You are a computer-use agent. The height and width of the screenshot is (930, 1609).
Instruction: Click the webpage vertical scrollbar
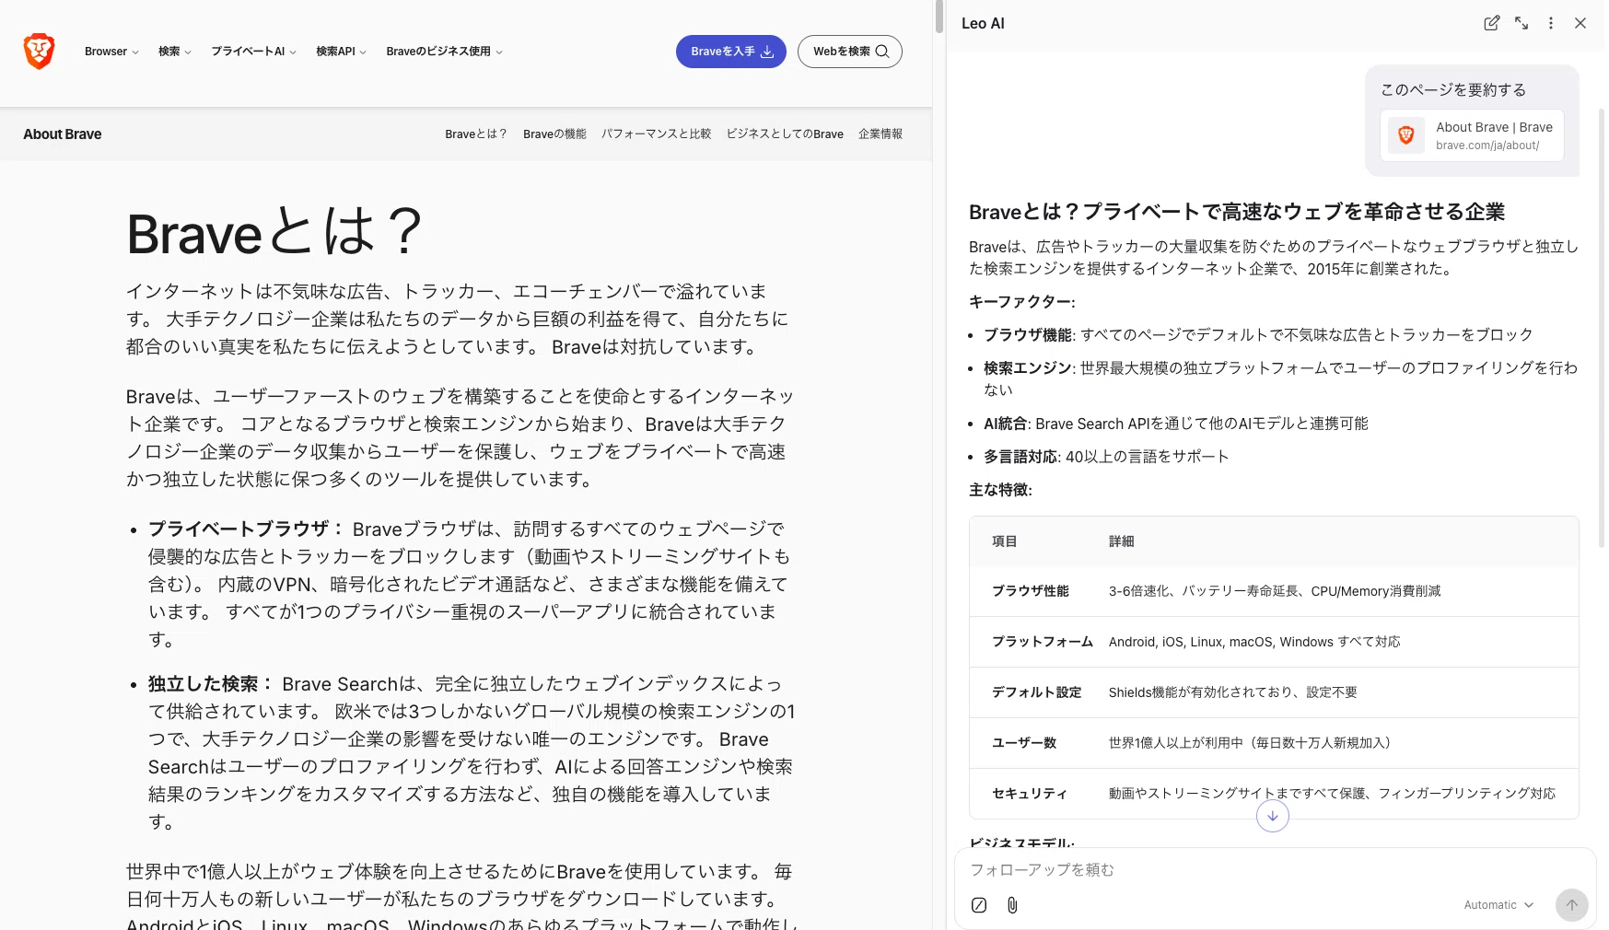939,17
